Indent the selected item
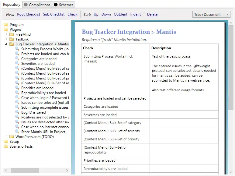235x176 pixels. coord(136,14)
